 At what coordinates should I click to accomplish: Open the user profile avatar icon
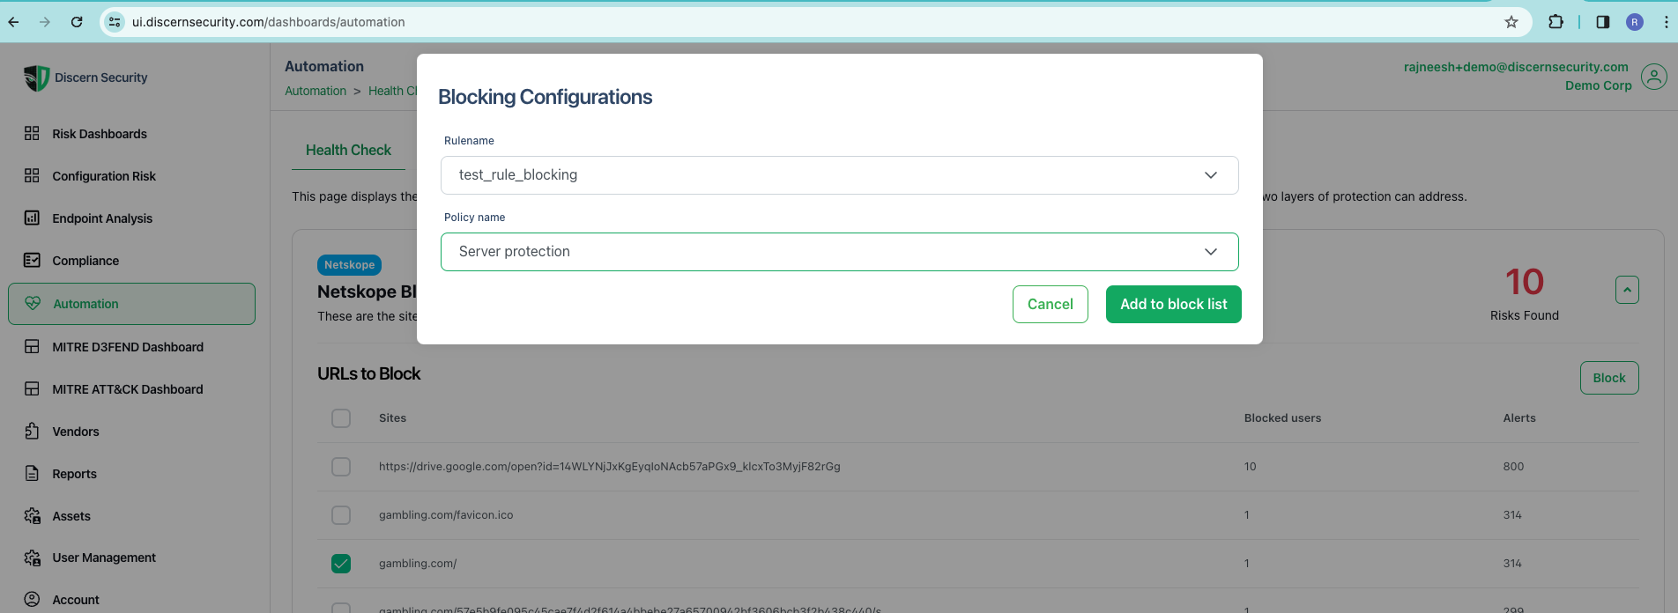pyautogui.click(x=1654, y=77)
